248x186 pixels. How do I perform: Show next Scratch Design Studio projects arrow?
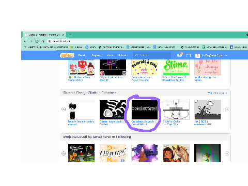coord(227,109)
